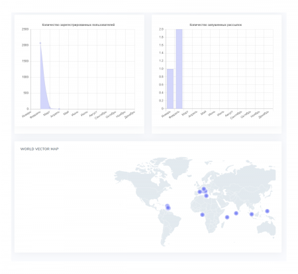The height and width of the screenshot is (274, 298).
Task: Click 'Январь' label under the users chart
Action: pos(26,114)
